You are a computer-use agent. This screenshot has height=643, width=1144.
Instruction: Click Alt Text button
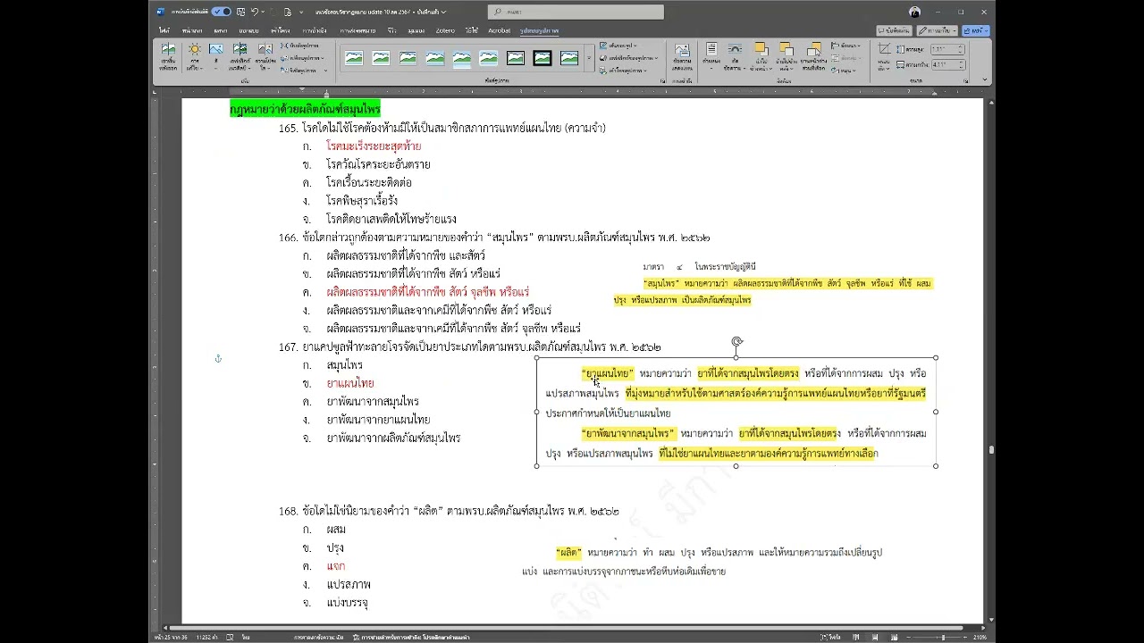click(682, 57)
